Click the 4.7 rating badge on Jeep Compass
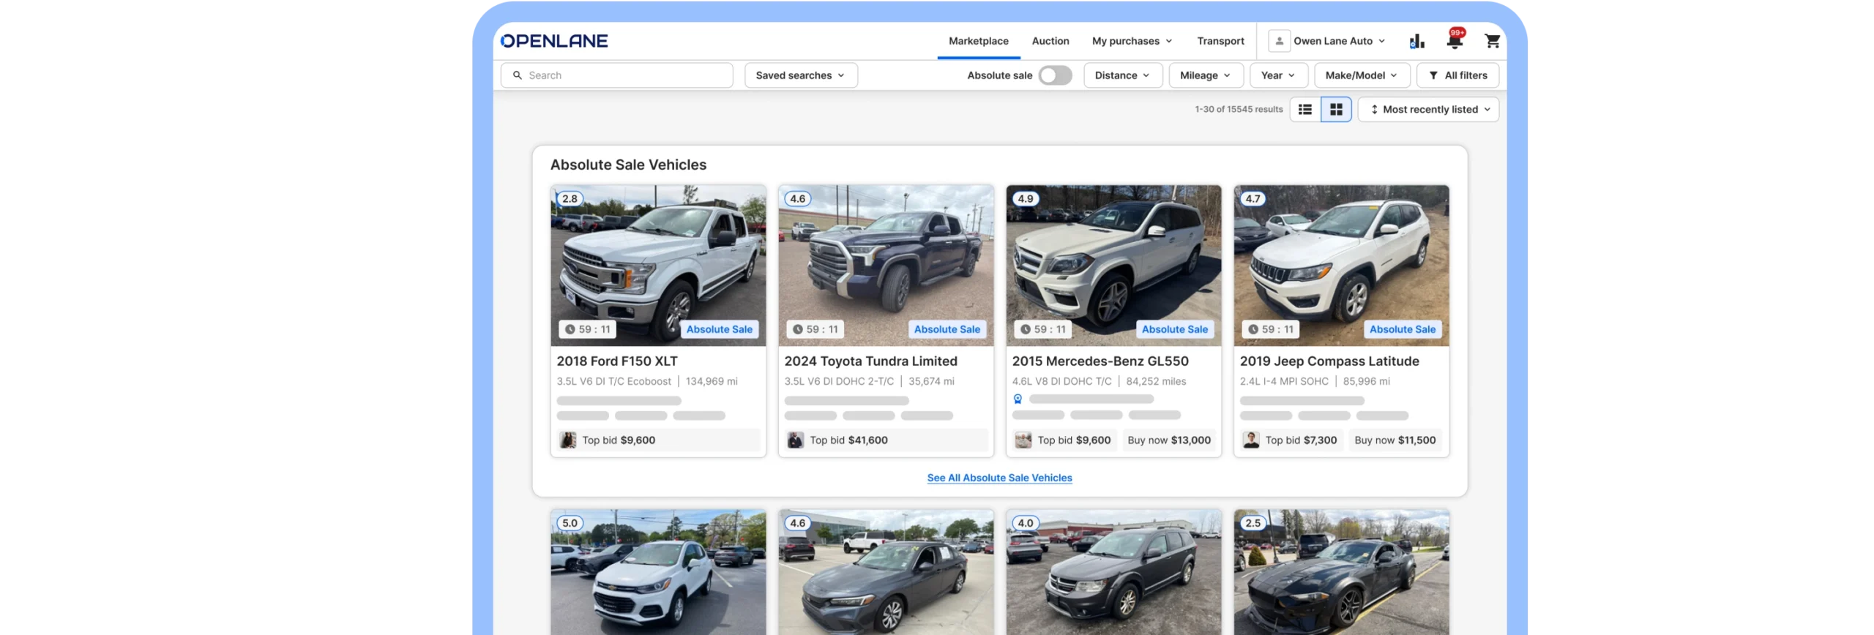Image resolution: width=1874 pixels, height=635 pixels. tap(1253, 199)
